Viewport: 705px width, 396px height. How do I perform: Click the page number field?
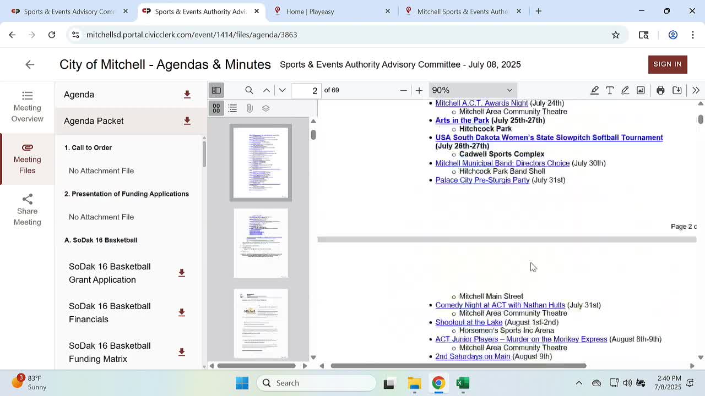coord(306,90)
